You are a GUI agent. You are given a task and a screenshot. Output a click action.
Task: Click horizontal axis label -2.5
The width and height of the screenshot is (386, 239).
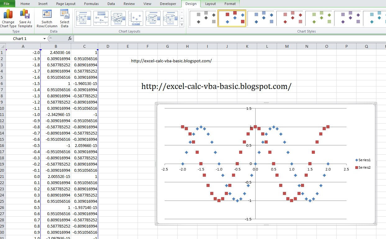point(165,169)
